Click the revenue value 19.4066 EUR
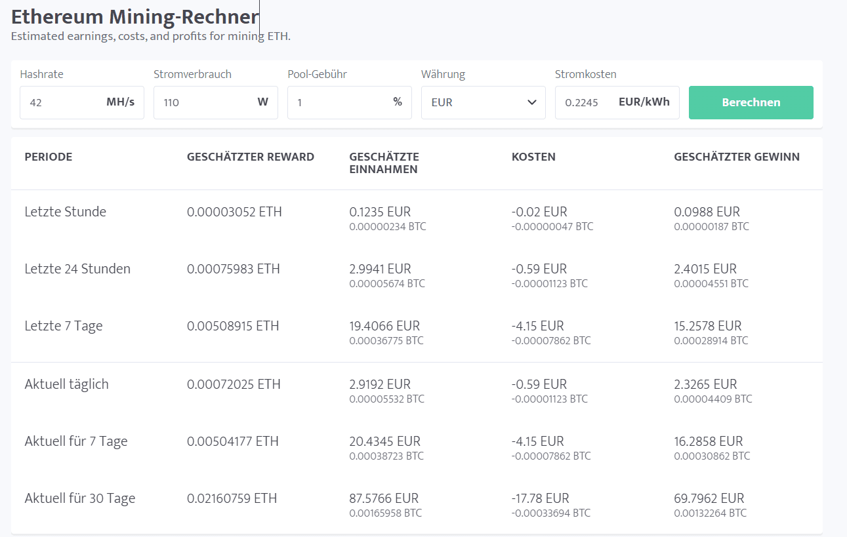The image size is (847, 537). tap(384, 326)
